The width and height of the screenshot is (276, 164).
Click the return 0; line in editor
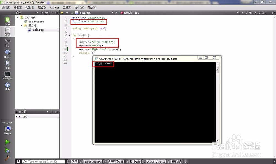87,53
